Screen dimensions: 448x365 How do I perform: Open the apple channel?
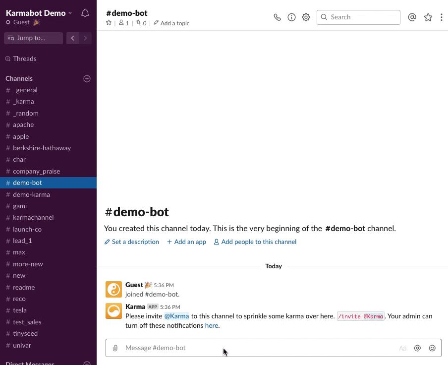[48, 136]
